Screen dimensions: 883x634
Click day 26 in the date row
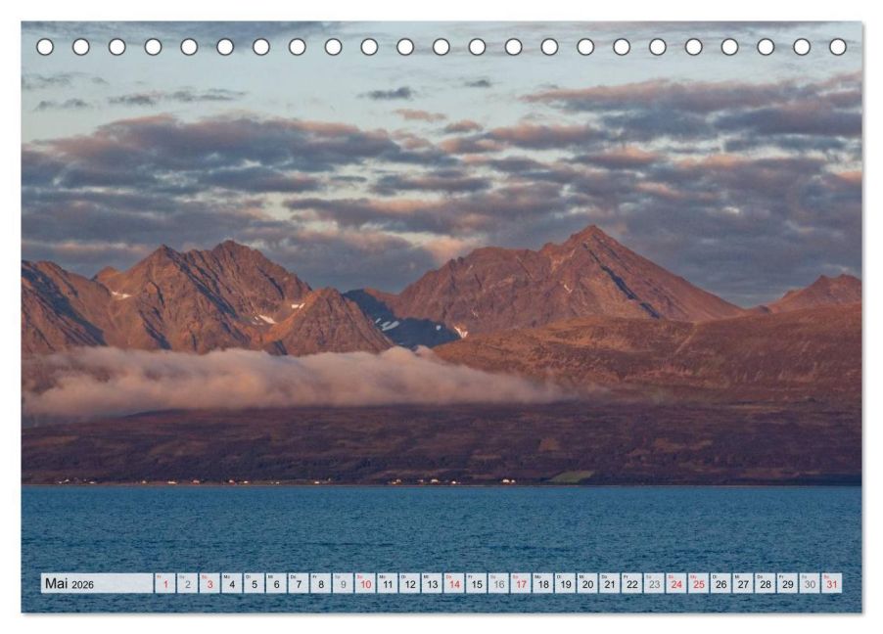(x=721, y=583)
